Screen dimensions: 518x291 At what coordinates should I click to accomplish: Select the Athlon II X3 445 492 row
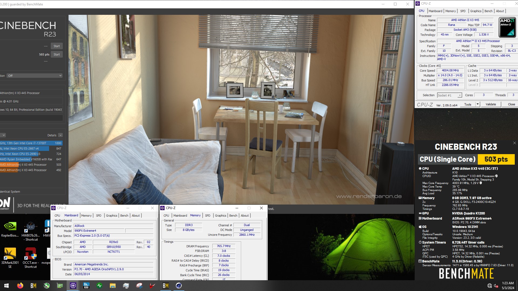point(31,170)
